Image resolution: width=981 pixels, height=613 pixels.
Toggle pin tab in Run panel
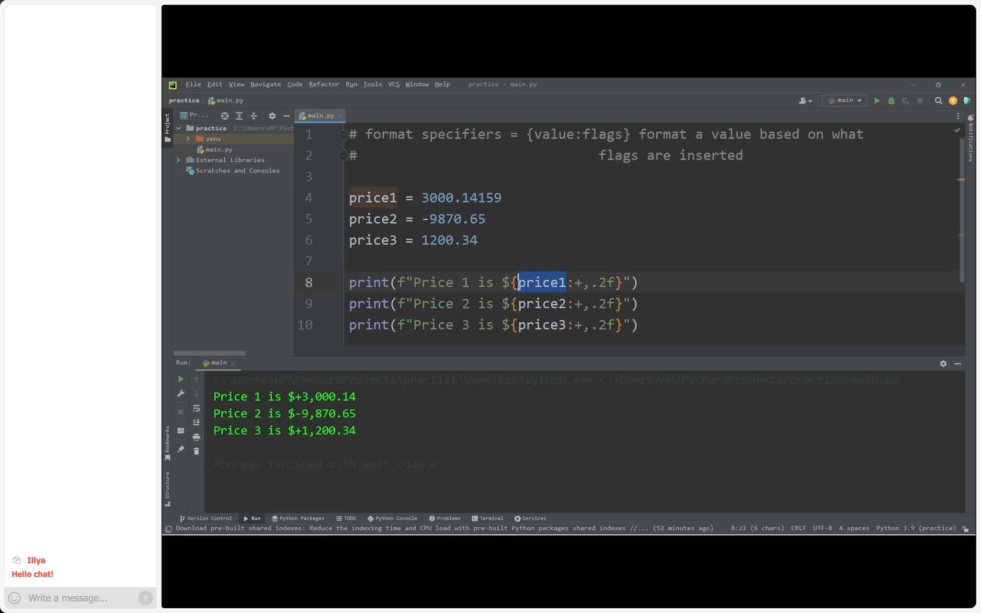(181, 449)
